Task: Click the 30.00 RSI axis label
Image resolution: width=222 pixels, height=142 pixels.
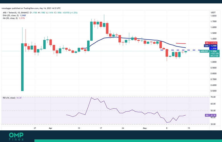Action: [213, 124]
